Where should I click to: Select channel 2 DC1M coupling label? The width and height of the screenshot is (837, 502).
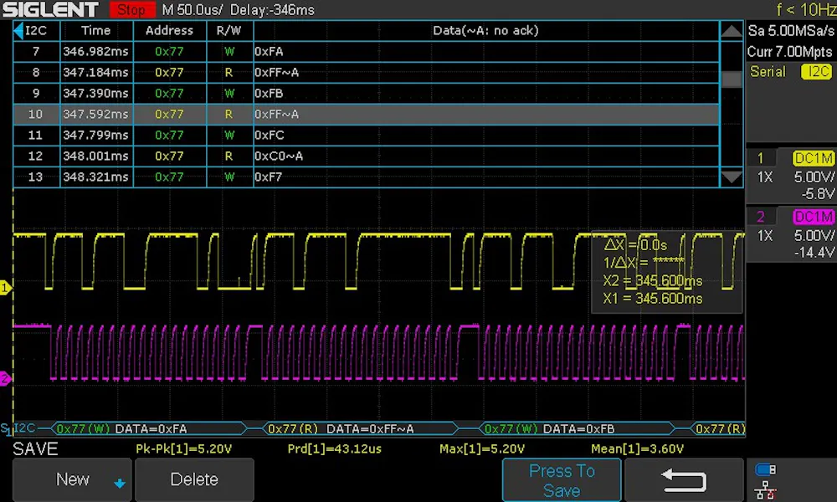(813, 217)
